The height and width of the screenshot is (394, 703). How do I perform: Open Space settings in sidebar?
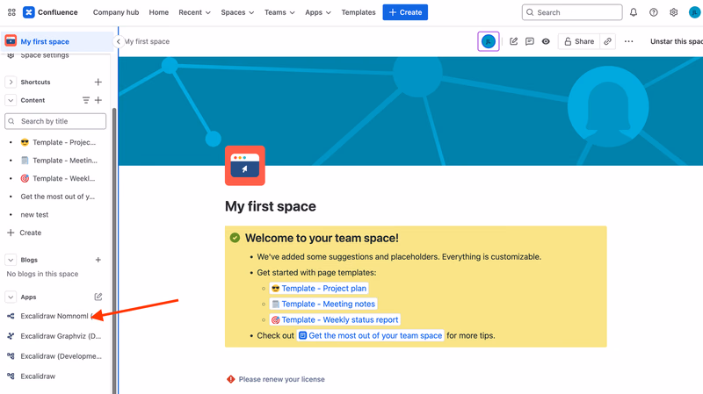[x=45, y=55]
